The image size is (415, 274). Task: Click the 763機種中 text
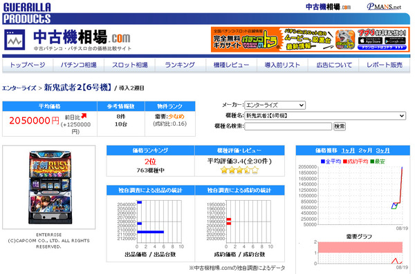(150, 170)
